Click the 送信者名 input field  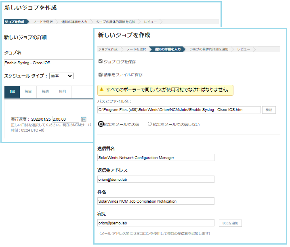click(x=156, y=157)
